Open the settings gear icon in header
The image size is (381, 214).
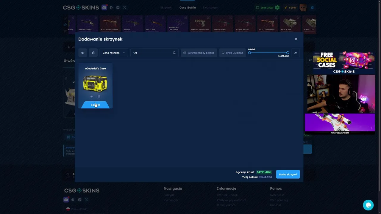coord(312,7)
